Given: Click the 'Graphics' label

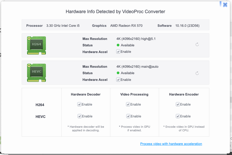Looking at the screenshot, I should point(99,25).
